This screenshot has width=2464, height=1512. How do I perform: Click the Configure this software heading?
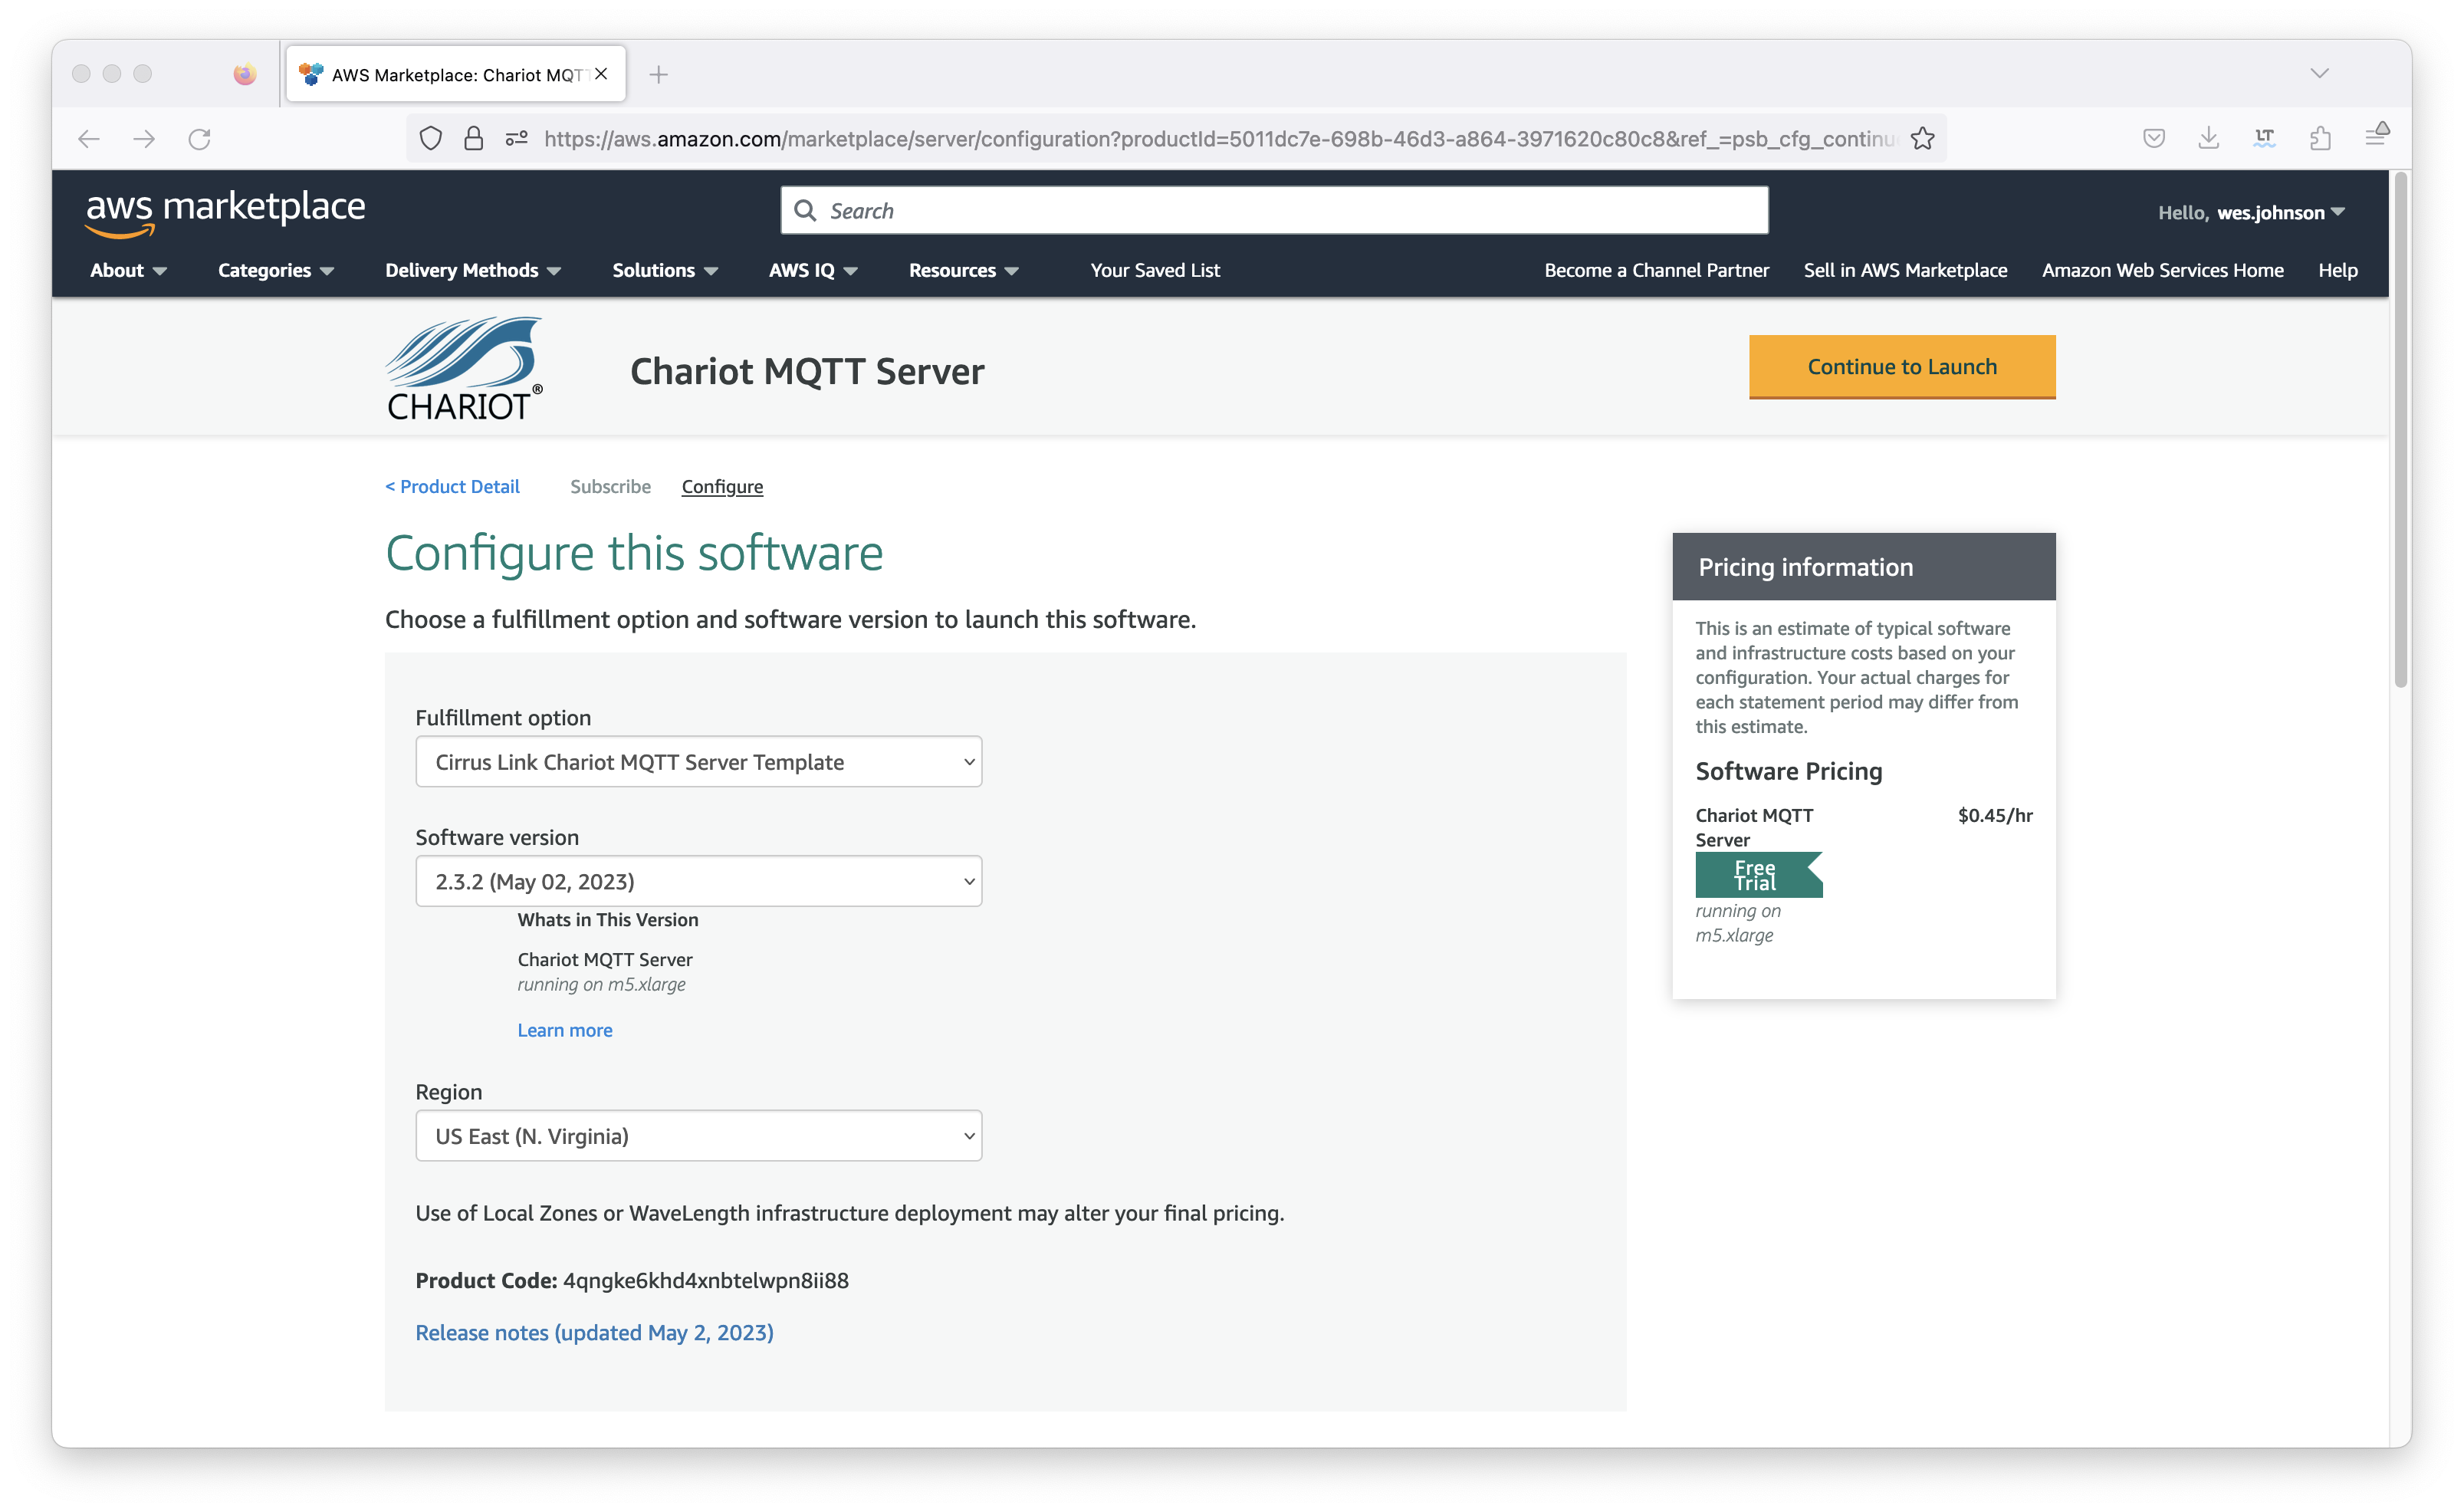[634, 553]
